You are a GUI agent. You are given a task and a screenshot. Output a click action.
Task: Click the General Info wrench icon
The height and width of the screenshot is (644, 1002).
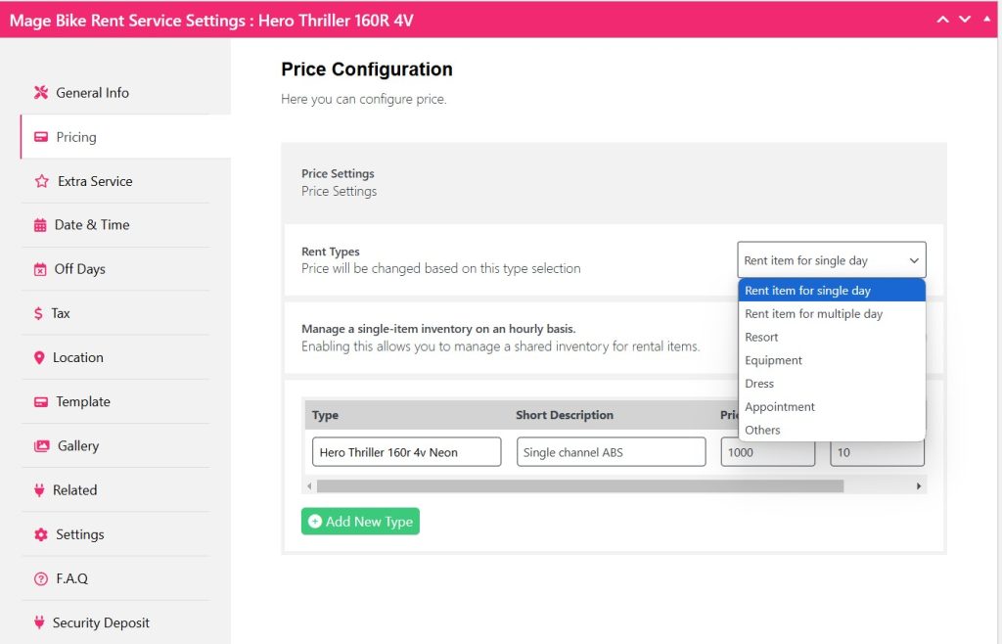point(41,93)
